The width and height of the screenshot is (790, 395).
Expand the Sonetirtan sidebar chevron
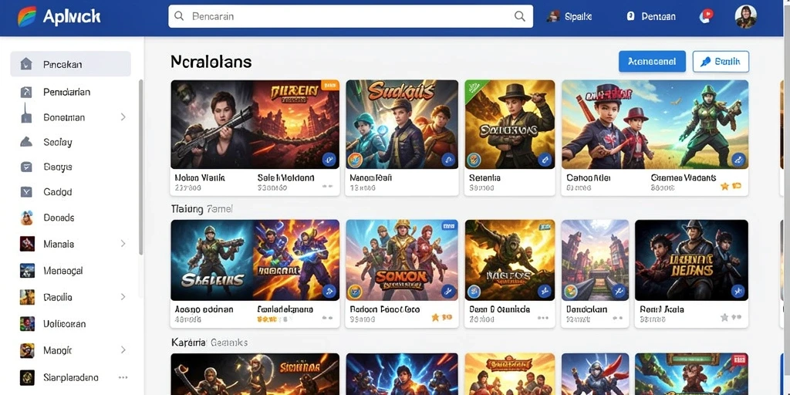click(123, 117)
